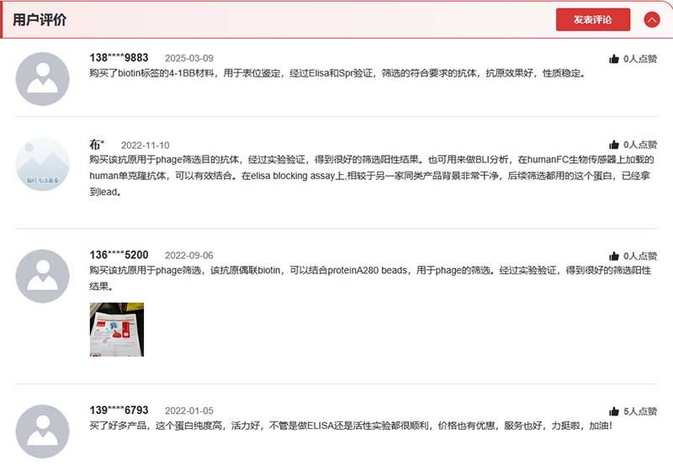Like the review by 136****5200
Screen dimensions: 673x466
point(614,256)
